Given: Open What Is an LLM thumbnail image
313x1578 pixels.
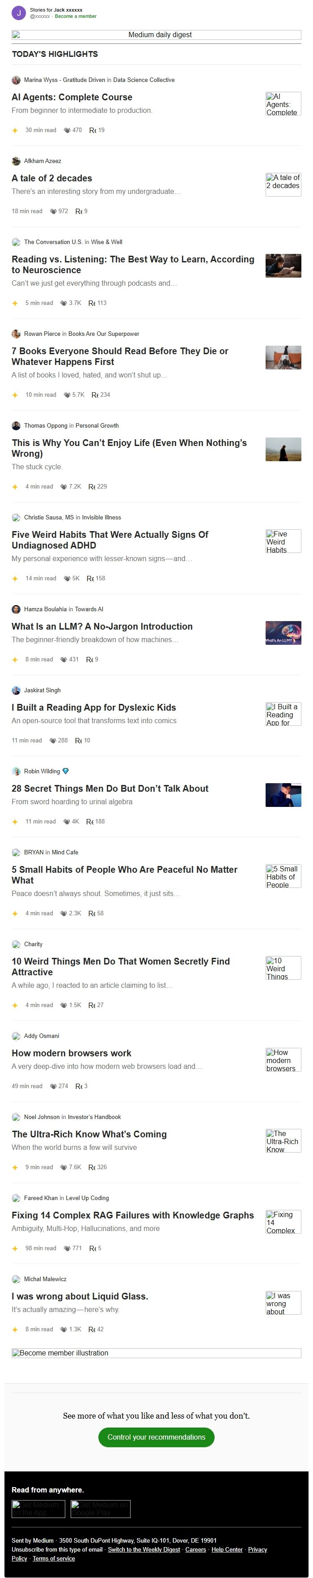Looking at the screenshot, I should pyautogui.click(x=283, y=633).
